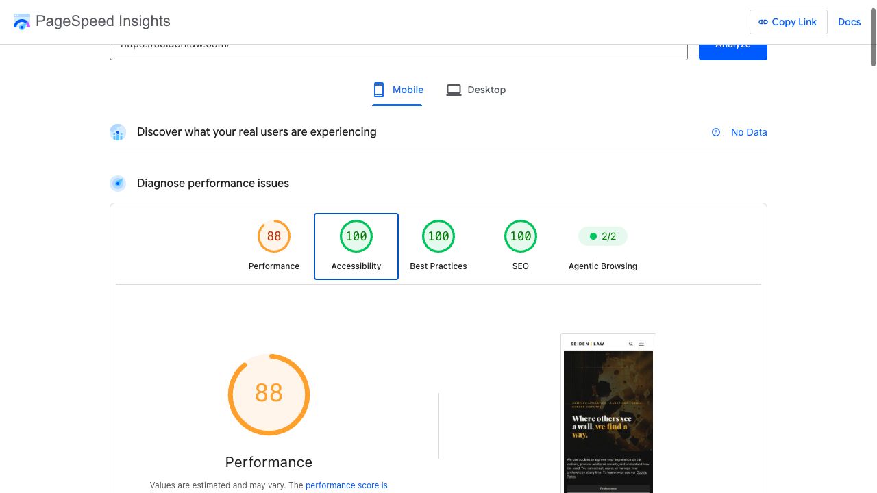Click the large 'Performance' heading below gauge

[x=269, y=462]
